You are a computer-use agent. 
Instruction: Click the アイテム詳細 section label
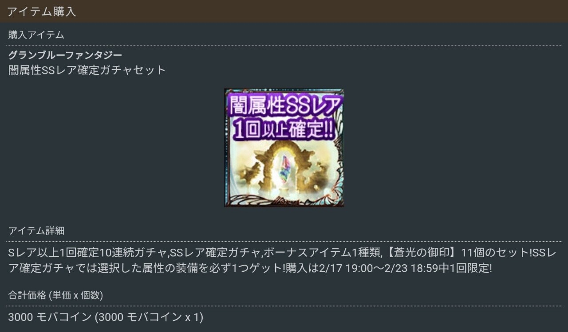pos(36,231)
